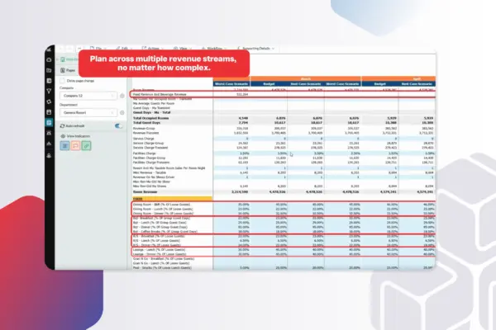The height and width of the screenshot is (330, 496).
Task: Click the Auto refresh icon
Action: [x=62, y=125]
